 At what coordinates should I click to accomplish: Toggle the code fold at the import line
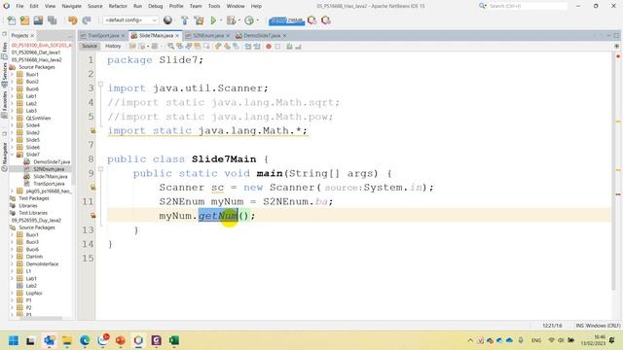(100, 85)
